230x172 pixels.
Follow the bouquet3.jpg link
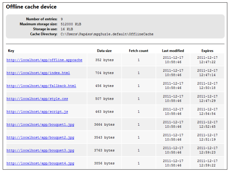40,150
